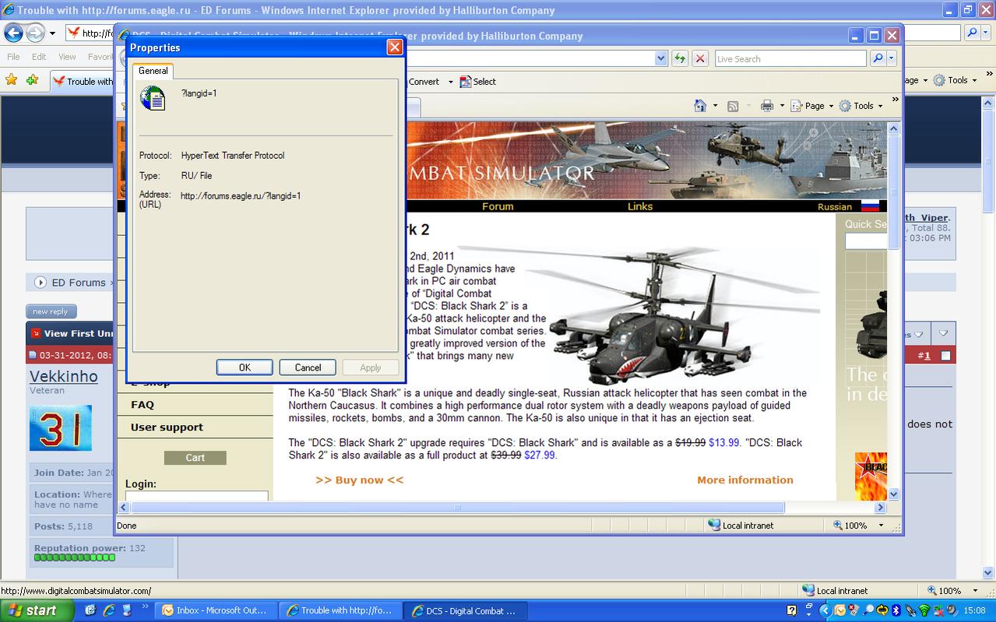Switch to the 'DCS - Digital Combat' taskbar button
Image resolution: width=996 pixels, height=622 pixels.
(465, 611)
